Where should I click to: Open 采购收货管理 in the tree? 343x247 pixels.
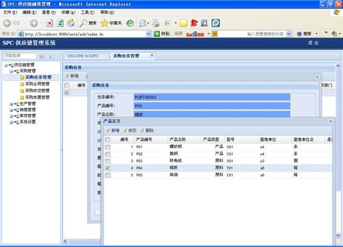coord(37,91)
